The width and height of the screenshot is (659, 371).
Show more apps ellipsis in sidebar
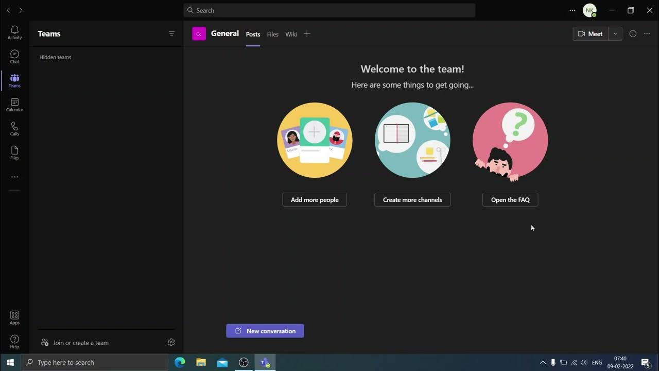click(x=14, y=177)
